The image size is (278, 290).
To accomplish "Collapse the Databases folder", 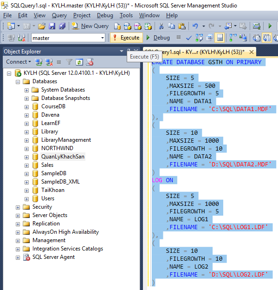I will coord(18,82).
